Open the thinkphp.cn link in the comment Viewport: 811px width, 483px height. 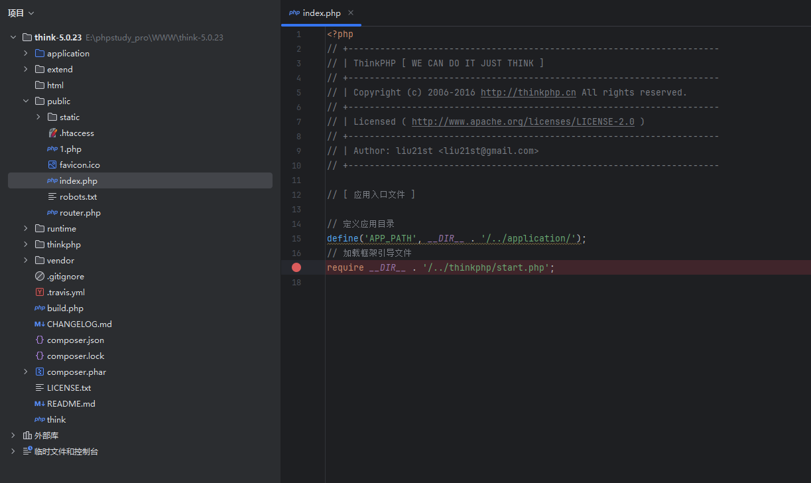528,93
